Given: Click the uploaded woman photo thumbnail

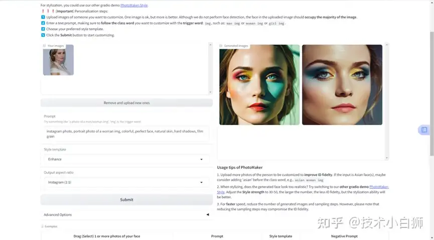Looking at the screenshot, I should [x=58, y=60].
